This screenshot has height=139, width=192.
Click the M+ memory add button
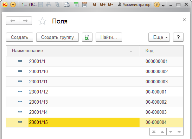[x=102, y=5]
